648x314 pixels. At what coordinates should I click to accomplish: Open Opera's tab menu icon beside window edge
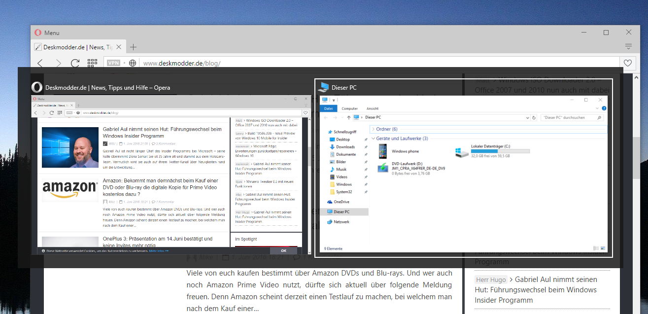(628, 47)
